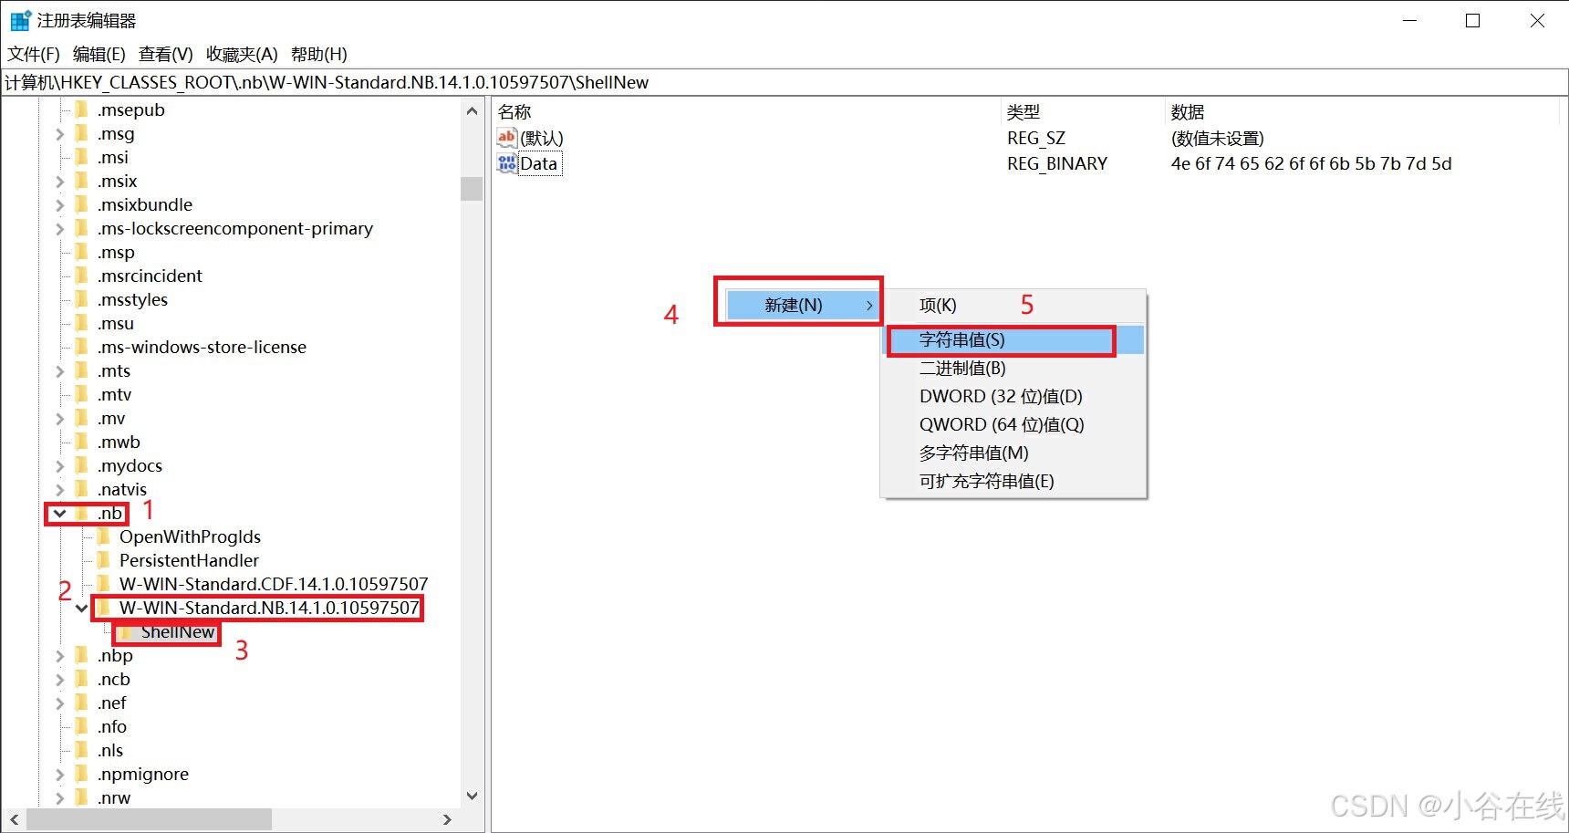Click the 类型 column header

click(x=1083, y=111)
